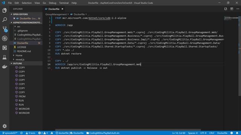Click line number 15 in the gutter
Viewport: 241px width, 135px height.
(49, 68)
